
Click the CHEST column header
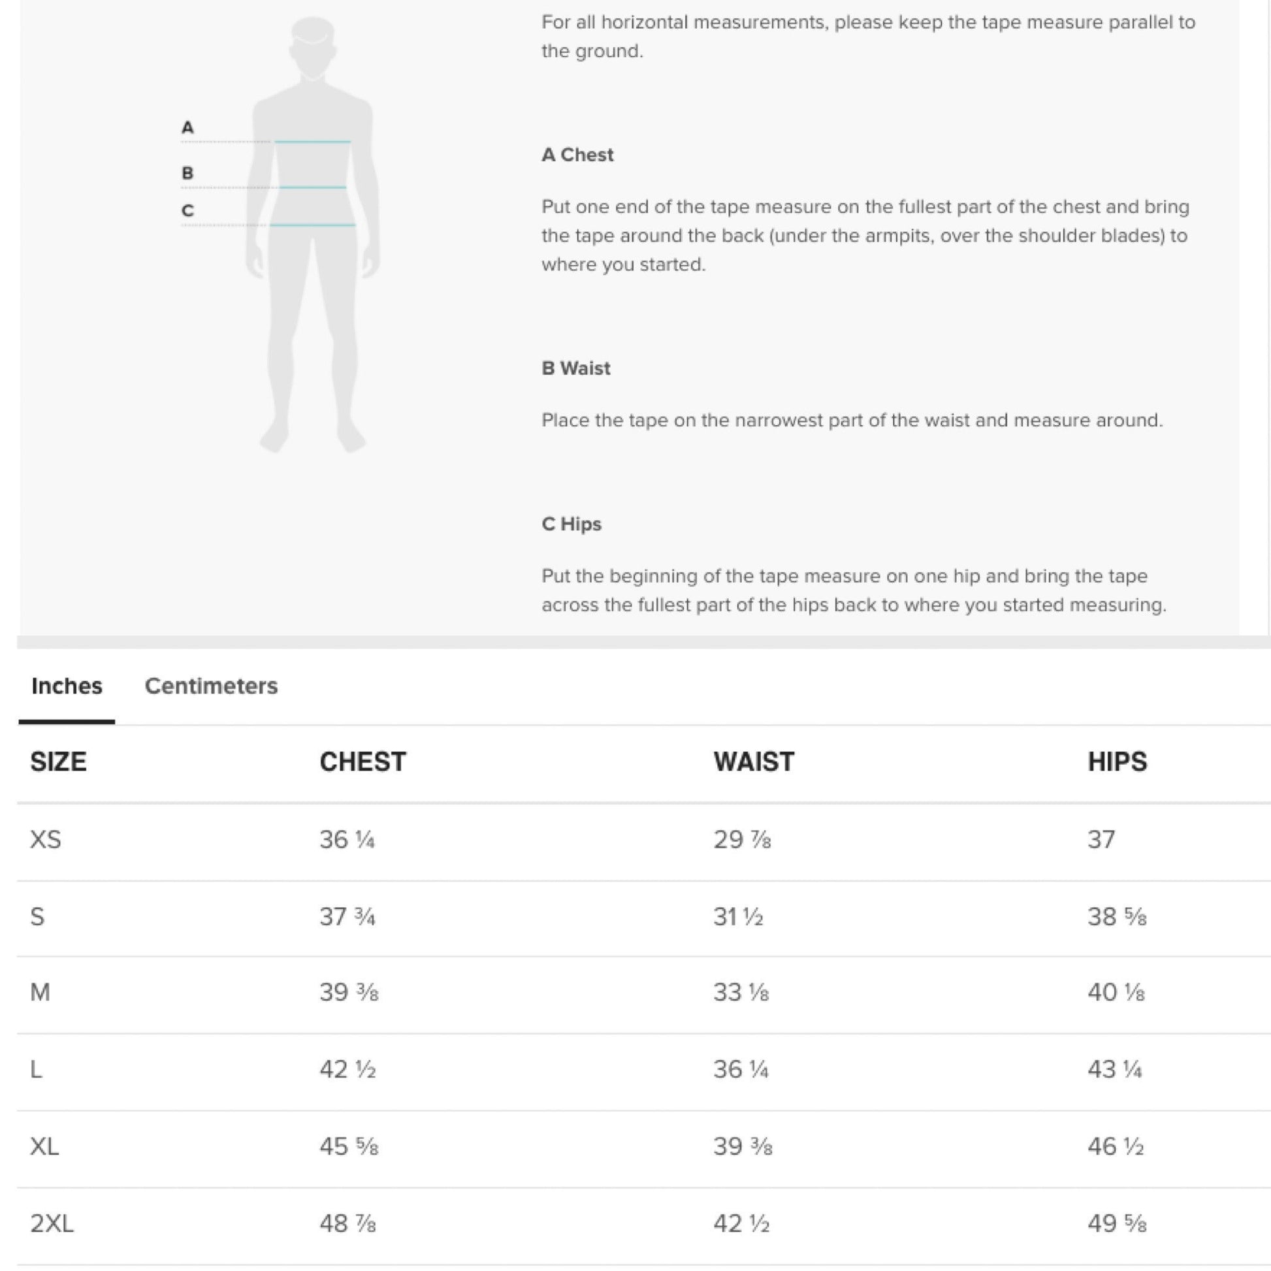tap(362, 762)
